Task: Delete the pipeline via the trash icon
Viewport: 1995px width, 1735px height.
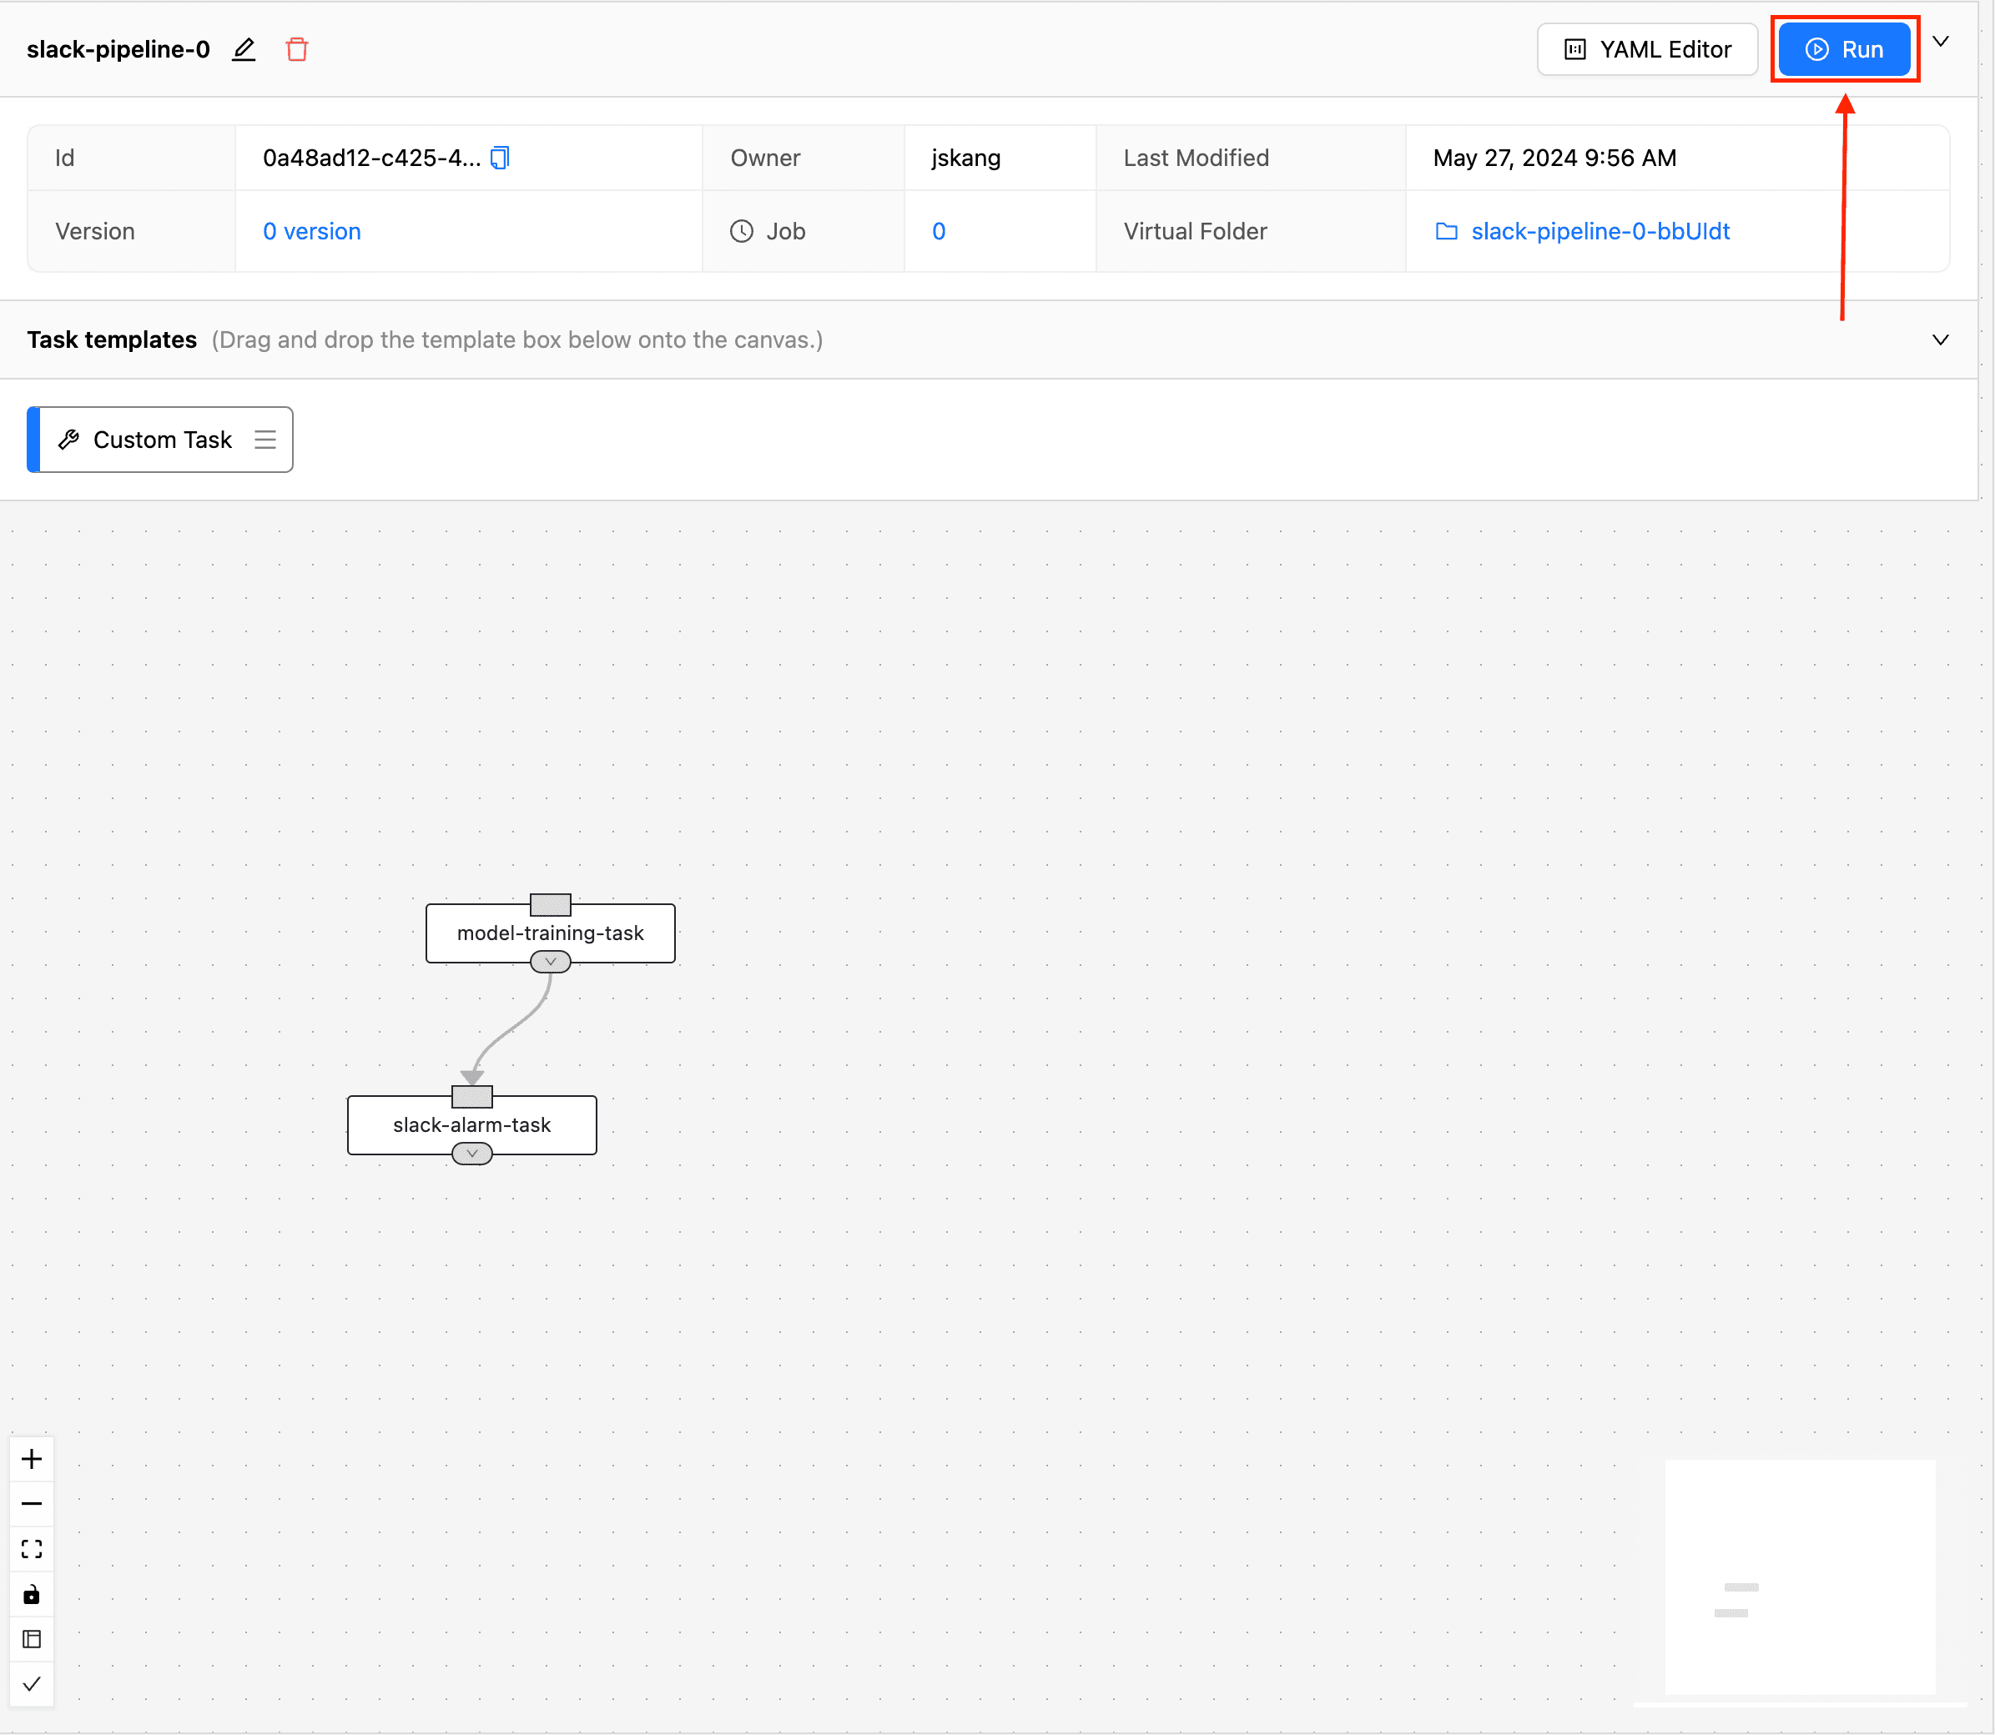Action: [297, 49]
